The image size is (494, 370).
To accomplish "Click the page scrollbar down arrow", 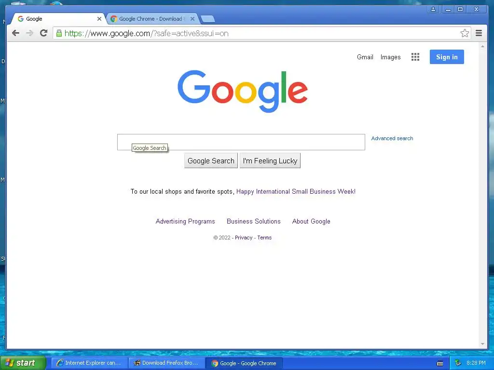I will [482, 344].
